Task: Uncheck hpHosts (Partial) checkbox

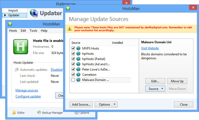Action: [x=73, y=59]
